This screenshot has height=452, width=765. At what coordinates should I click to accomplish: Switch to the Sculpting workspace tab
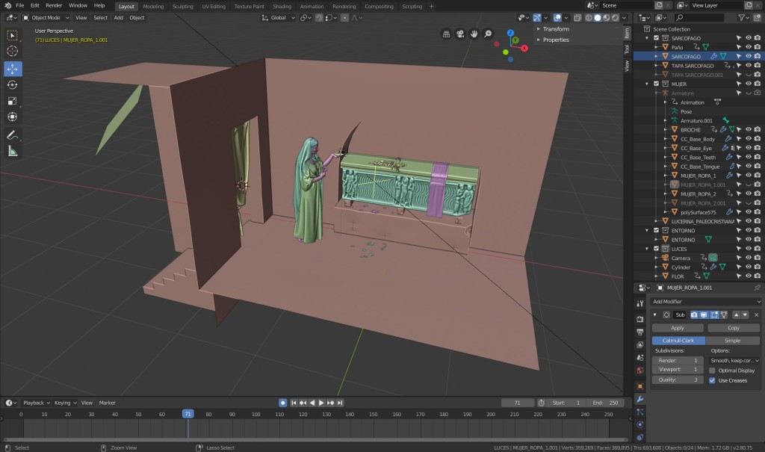[x=182, y=6]
